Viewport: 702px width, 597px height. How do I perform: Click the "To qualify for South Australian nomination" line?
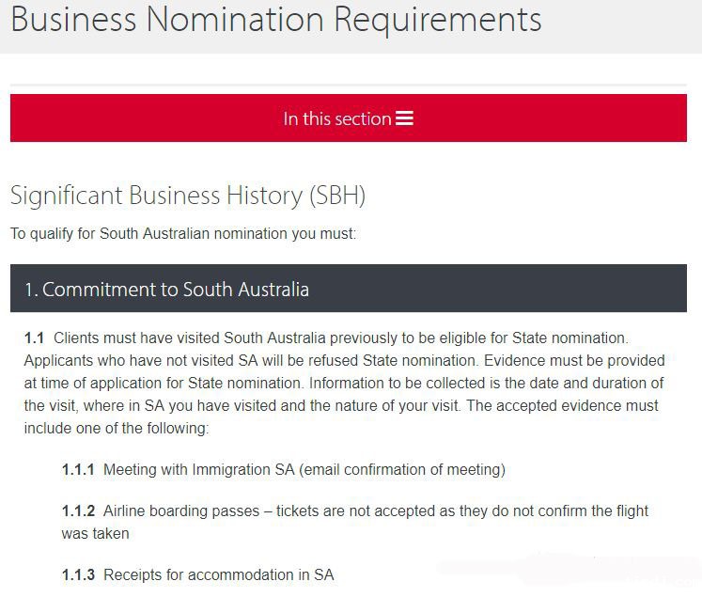(x=182, y=233)
